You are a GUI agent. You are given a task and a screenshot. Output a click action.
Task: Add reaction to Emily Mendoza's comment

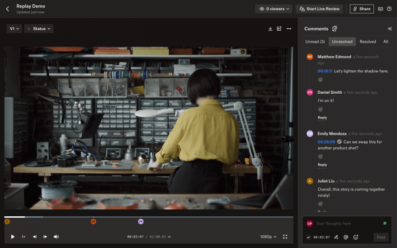tap(320, 156)
